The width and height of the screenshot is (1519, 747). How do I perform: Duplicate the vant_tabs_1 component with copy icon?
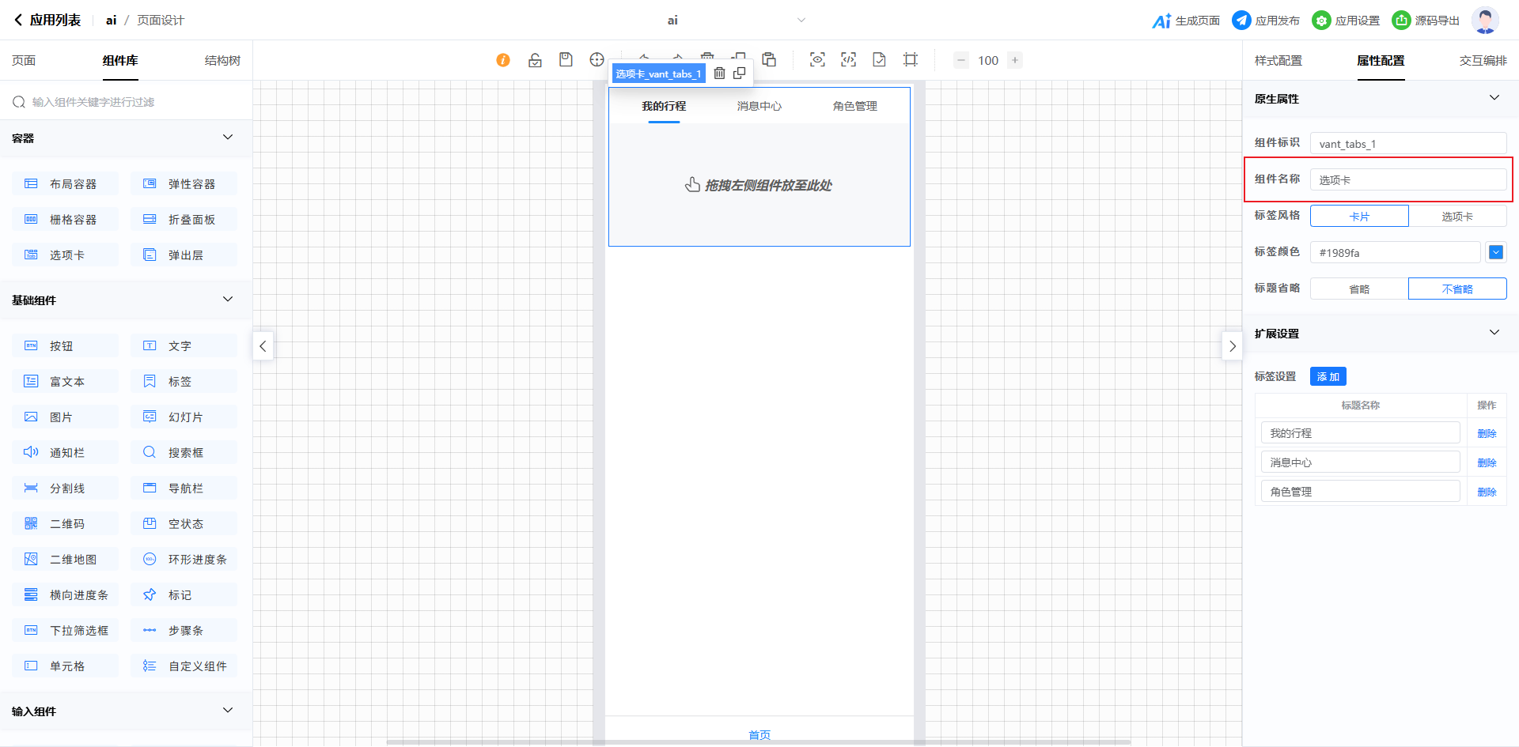(x=740, y=74)
